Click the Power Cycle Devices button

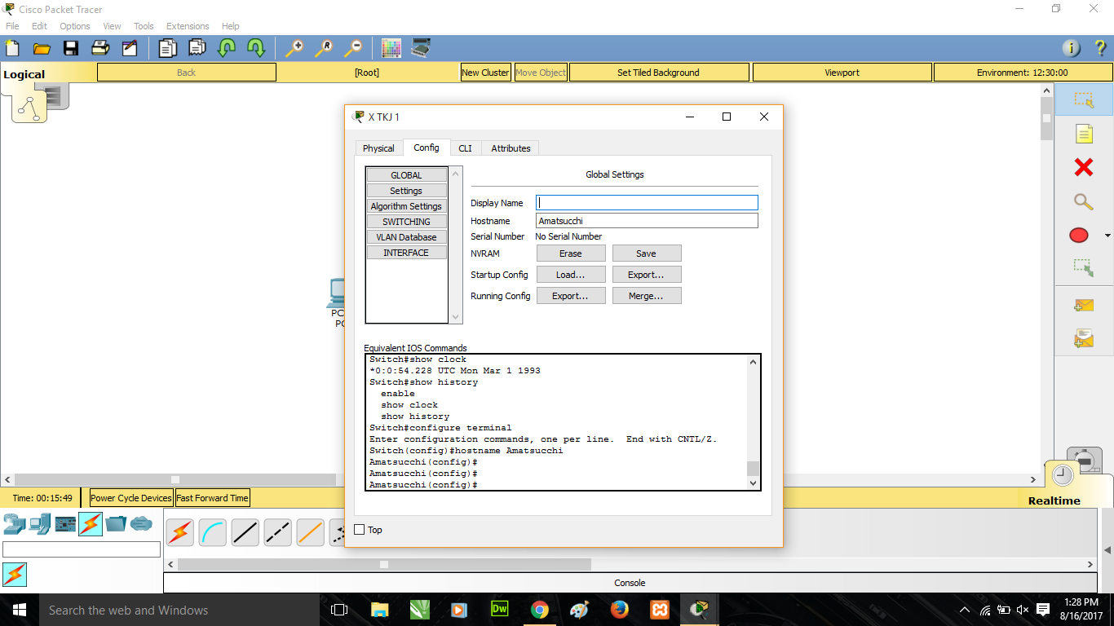coord(130,497)
